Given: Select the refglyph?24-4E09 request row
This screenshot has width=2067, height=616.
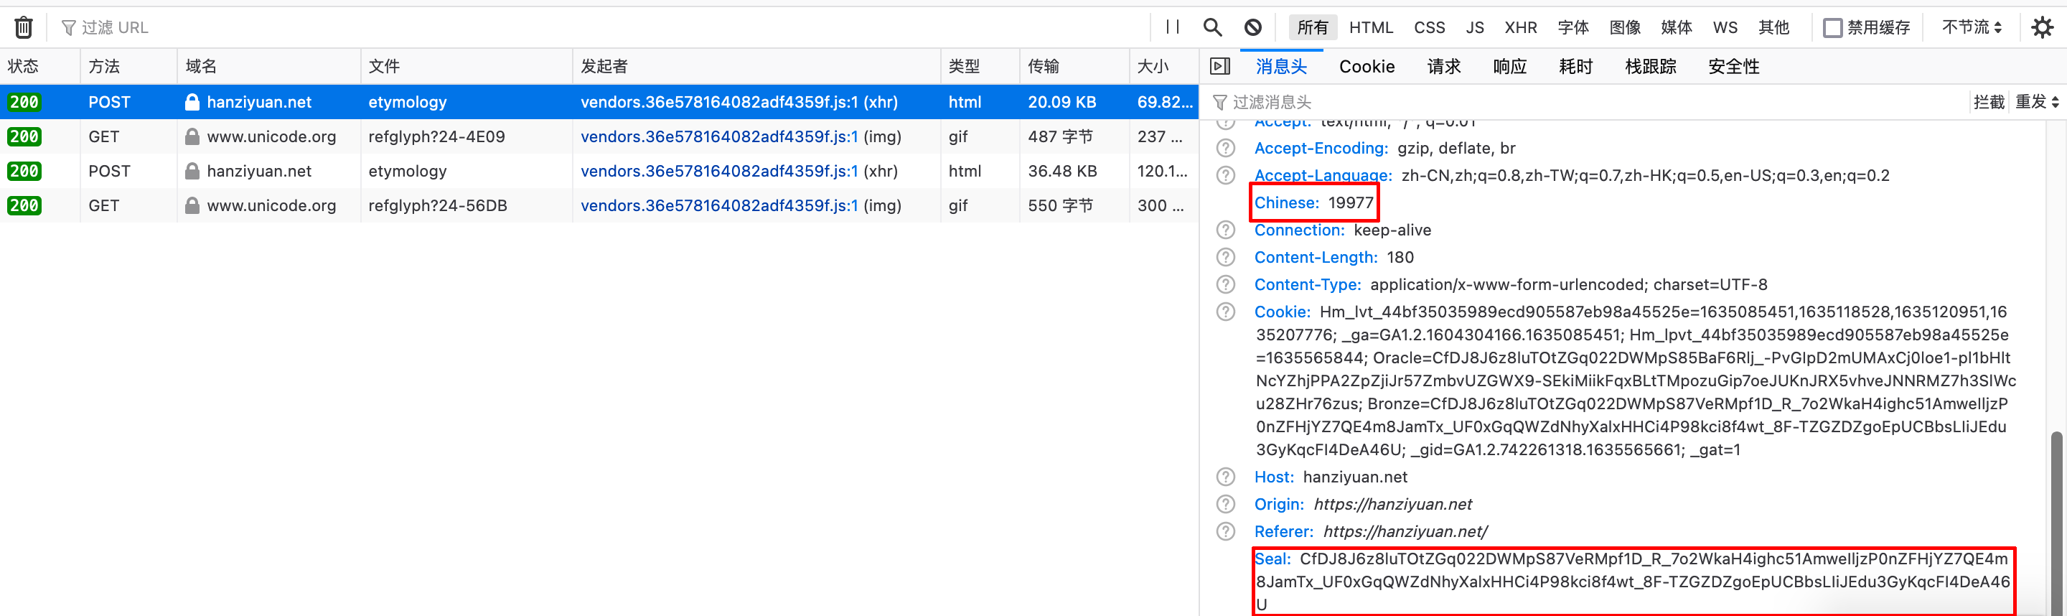Looking at the screenshot, I should (599, 136).
